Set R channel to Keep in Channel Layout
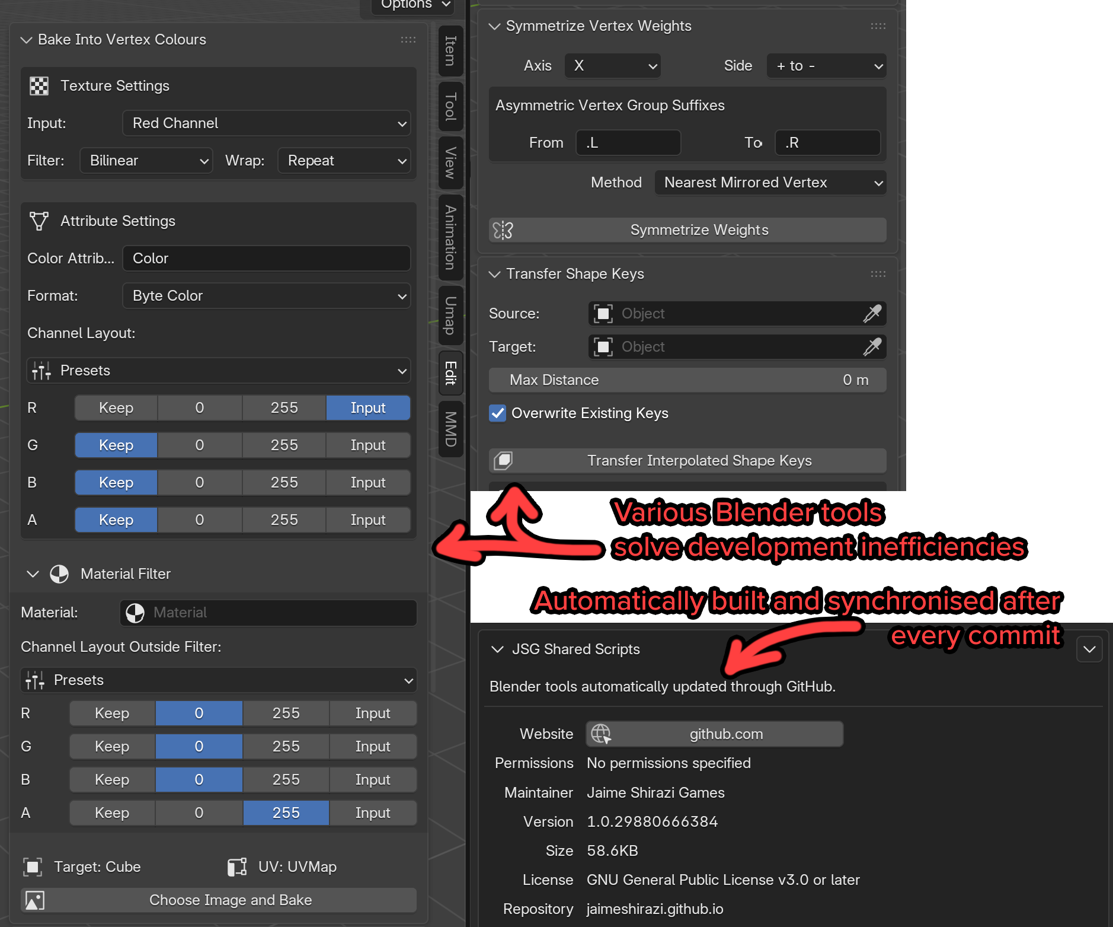The height and width of the screenshot is (927, 1113). (x=116, y=408)
